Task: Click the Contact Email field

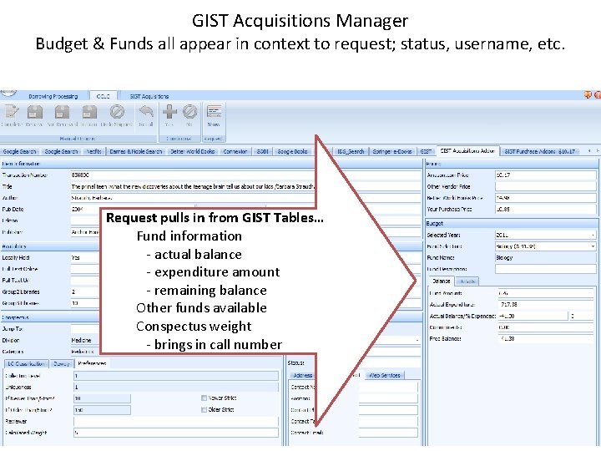Action: point(388,433)
